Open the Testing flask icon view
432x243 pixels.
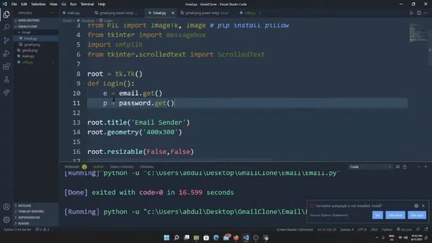point(6,80)
